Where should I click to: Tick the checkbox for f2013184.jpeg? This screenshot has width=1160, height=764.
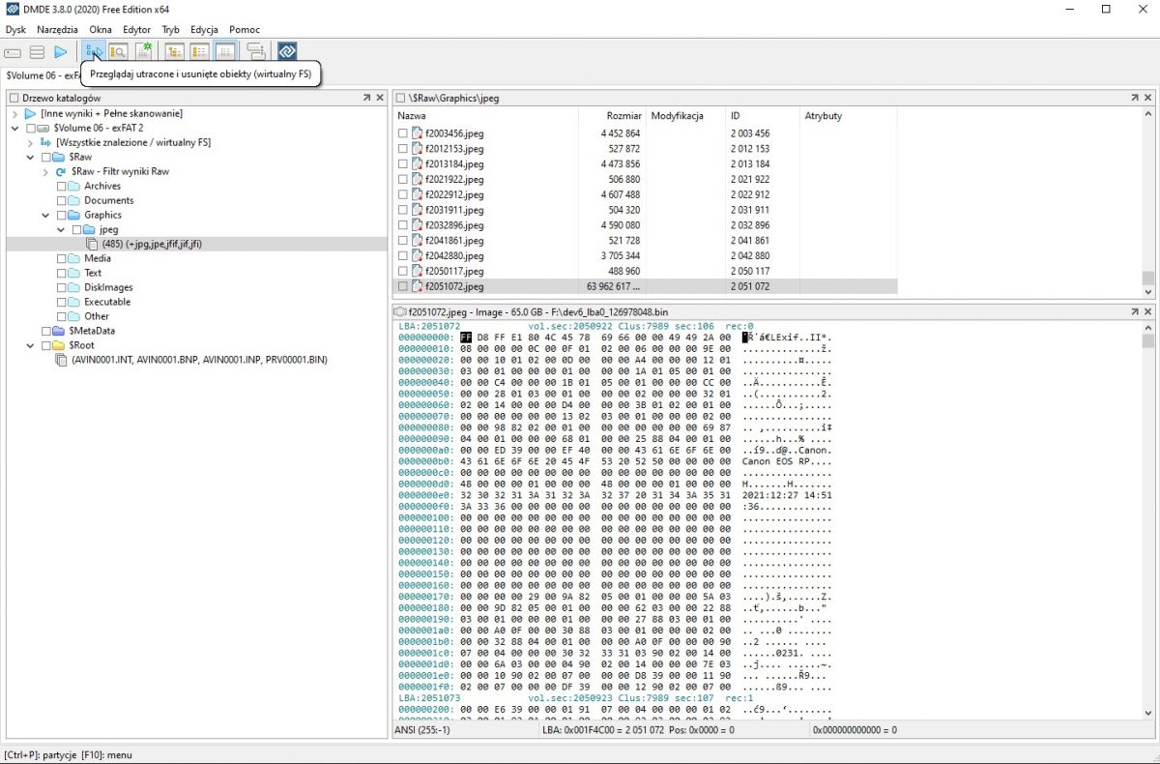(403, 164)
